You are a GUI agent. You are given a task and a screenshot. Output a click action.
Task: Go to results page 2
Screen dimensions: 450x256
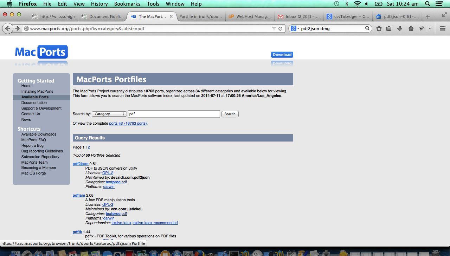pos(89,147)
